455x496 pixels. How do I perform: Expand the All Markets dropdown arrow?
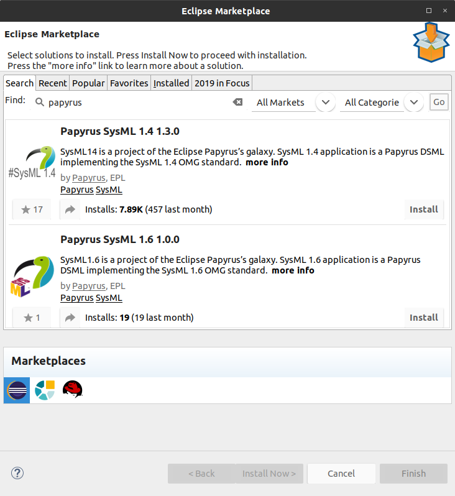[x=326, y=102]
